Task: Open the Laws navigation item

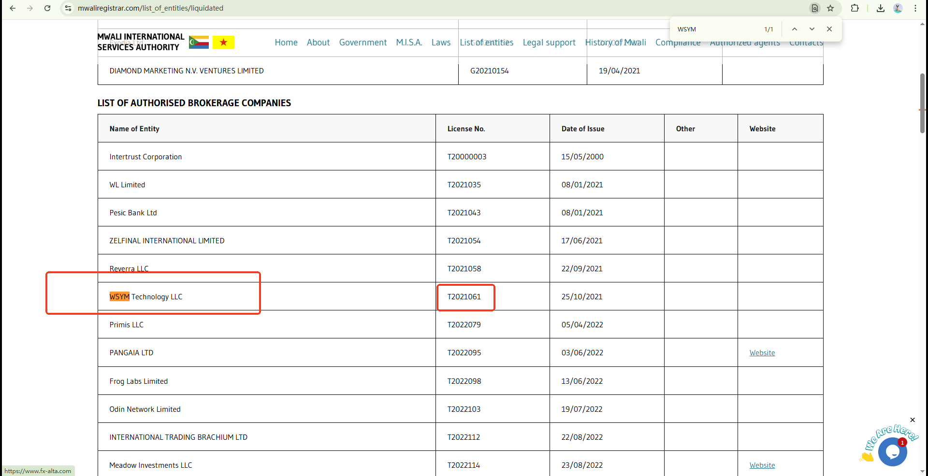Action: (441, 42)
